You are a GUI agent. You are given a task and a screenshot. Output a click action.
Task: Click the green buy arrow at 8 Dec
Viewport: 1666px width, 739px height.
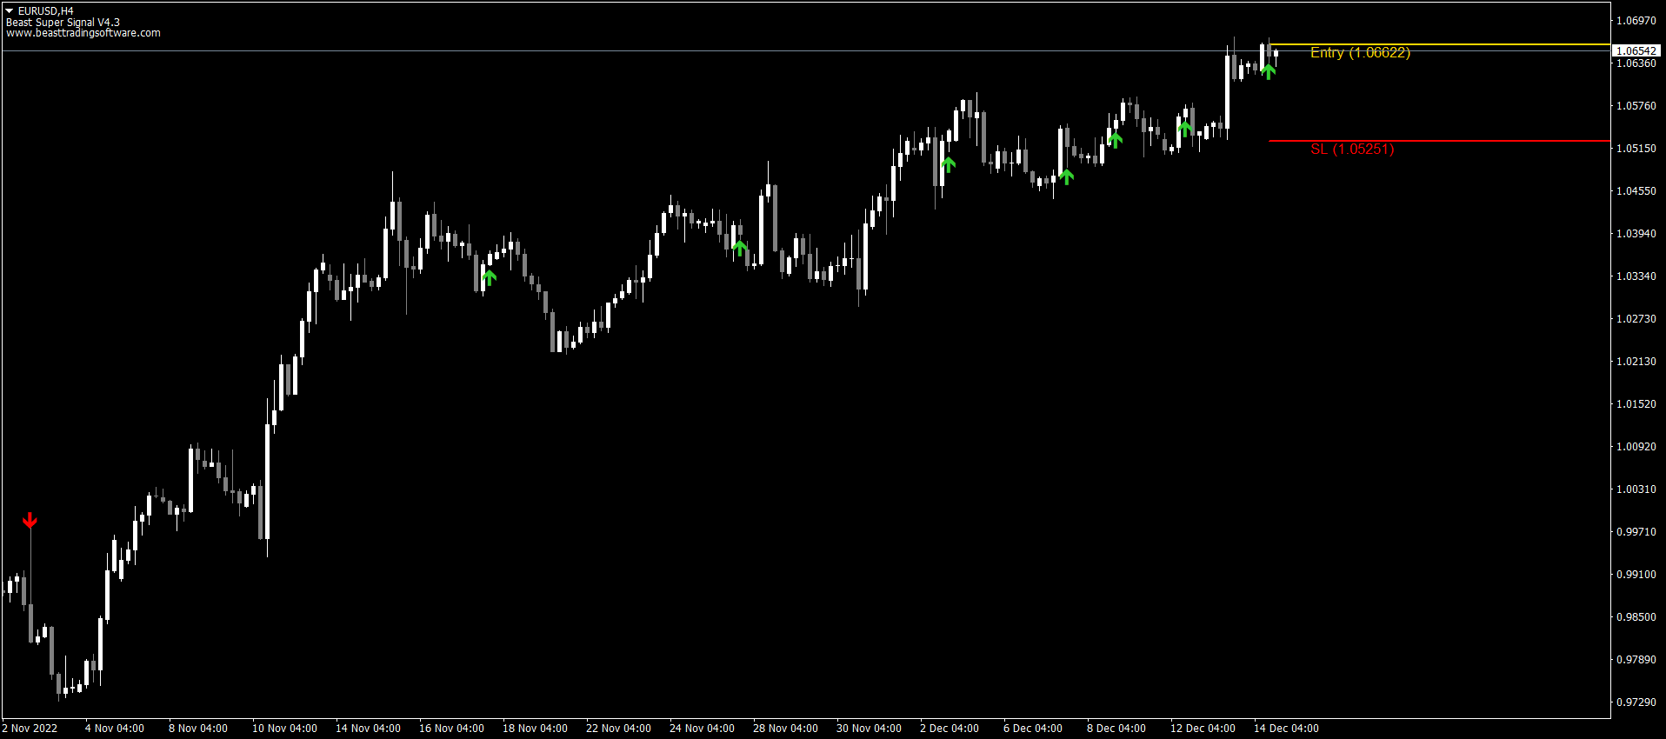pos(1116,140)
